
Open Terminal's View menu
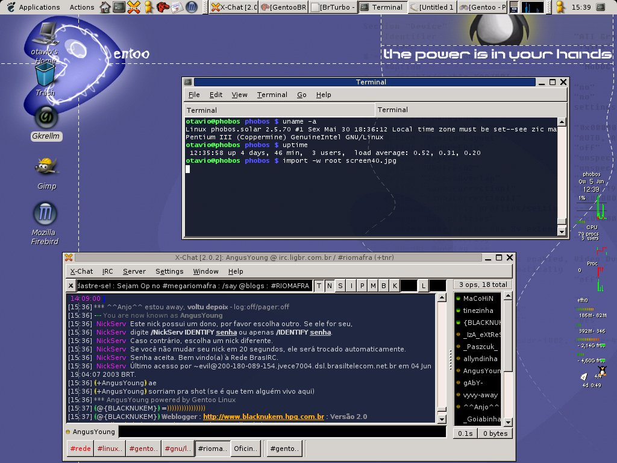click(239, 95)
